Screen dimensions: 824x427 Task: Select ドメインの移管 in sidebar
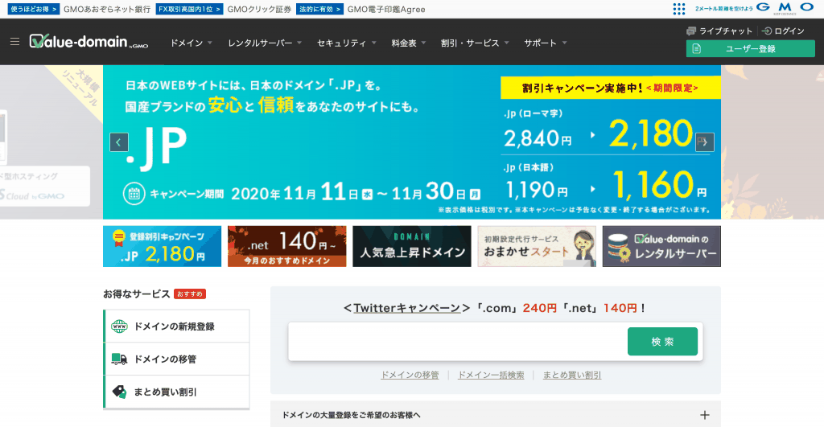pyautogui.click(x=176, y=359)
